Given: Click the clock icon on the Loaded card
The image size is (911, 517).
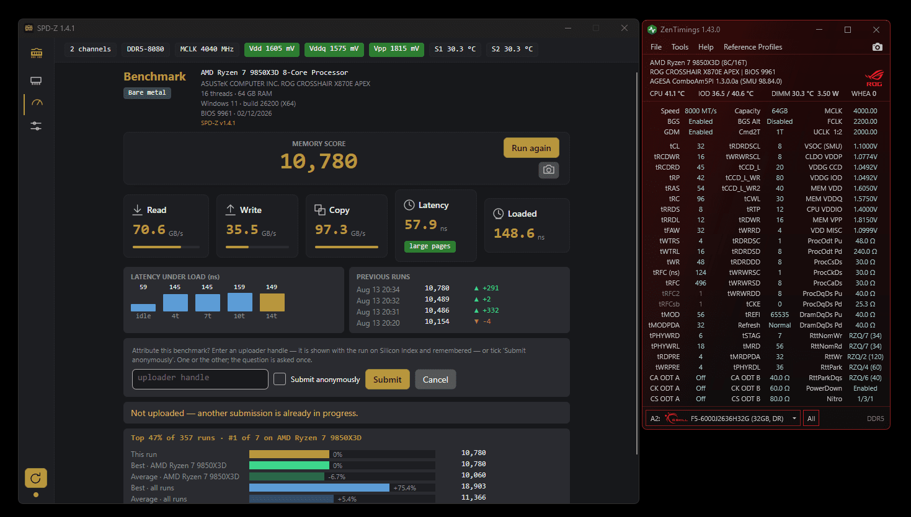Looking at the screenshot, I should (499, 214).
